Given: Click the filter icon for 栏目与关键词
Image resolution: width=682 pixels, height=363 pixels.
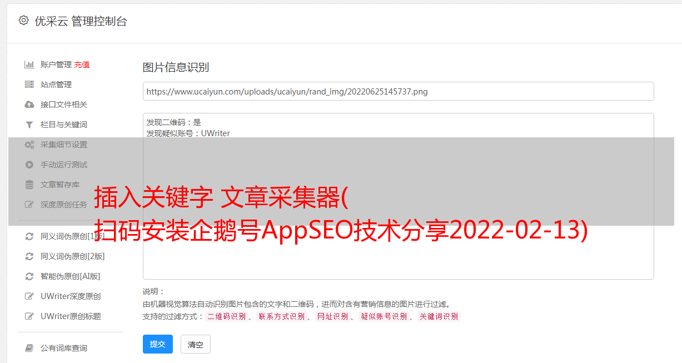Looking at the screenshot, I should tap(29, 125).
